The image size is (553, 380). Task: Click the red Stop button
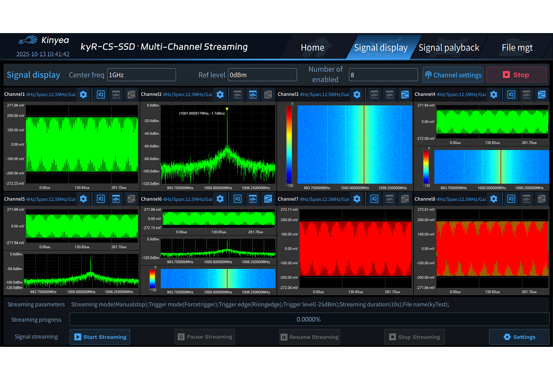516,75
